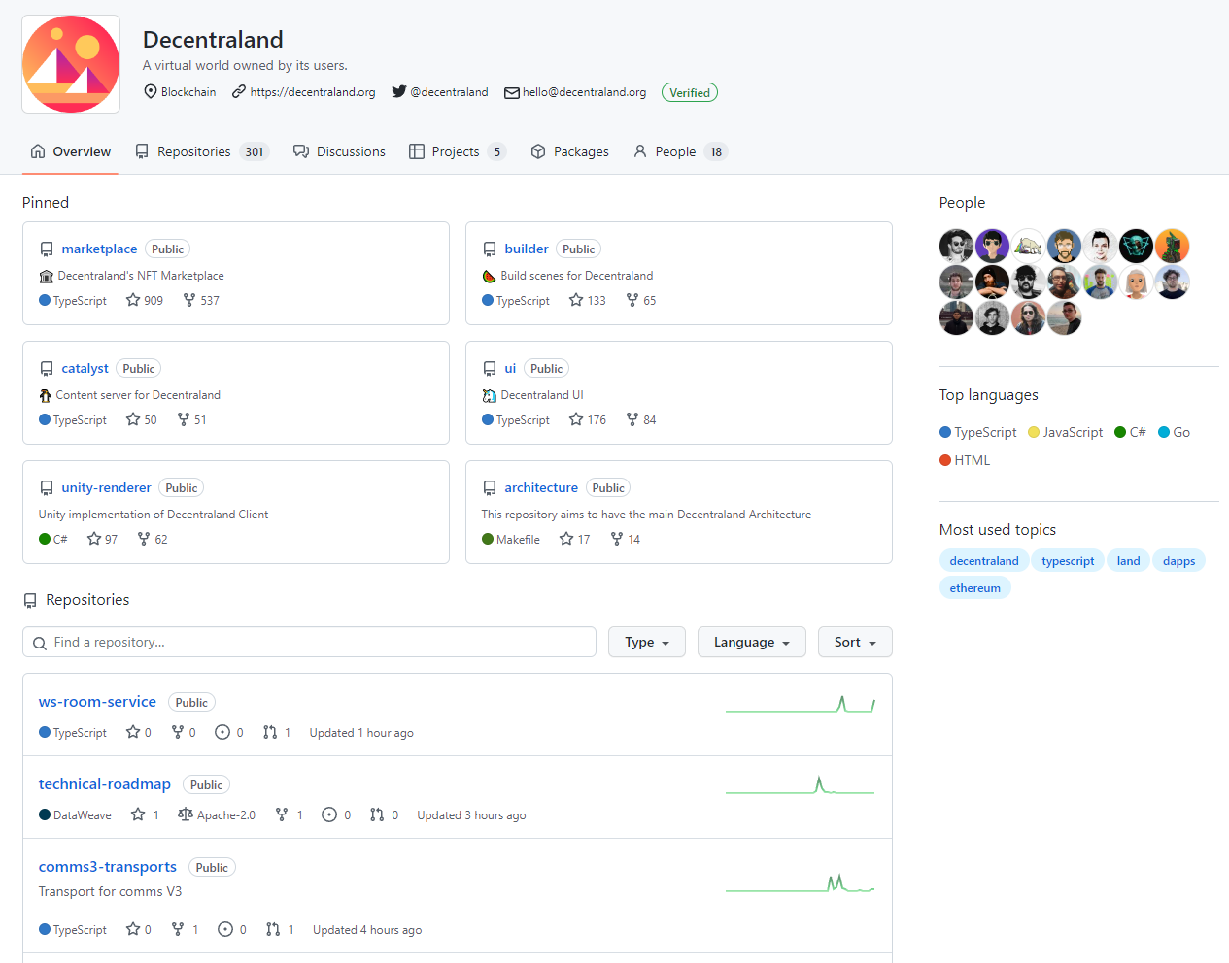Click the issues icon in comms3-transports row

coord(225,929)
